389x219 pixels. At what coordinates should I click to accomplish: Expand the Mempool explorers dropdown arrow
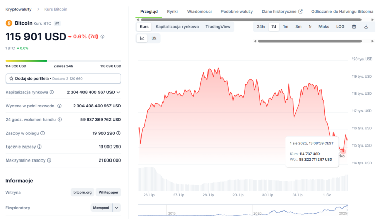[x=117, y=208]
